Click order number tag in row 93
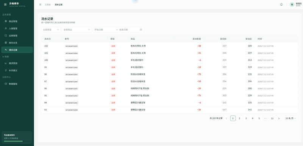Image resolution: width=303 pixels, height=146 pixels. 72,110
